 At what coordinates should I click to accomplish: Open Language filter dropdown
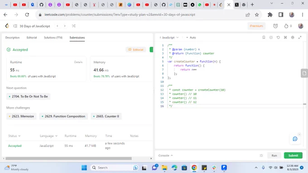click(48, 136)
